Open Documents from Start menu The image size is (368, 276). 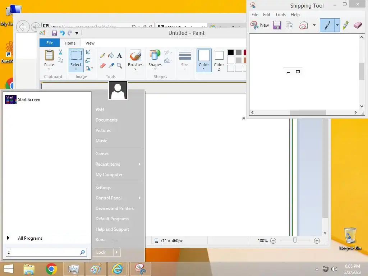click(x=106, y=120)
